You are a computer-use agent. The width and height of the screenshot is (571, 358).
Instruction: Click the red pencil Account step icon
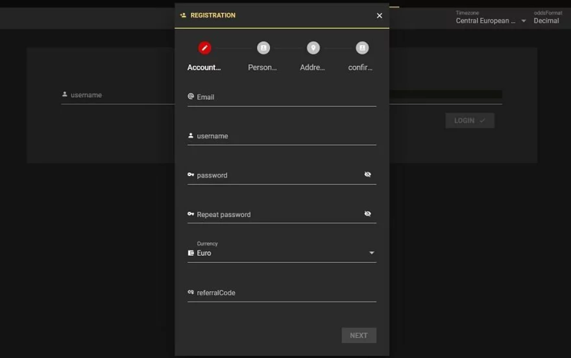coord(204,48)
